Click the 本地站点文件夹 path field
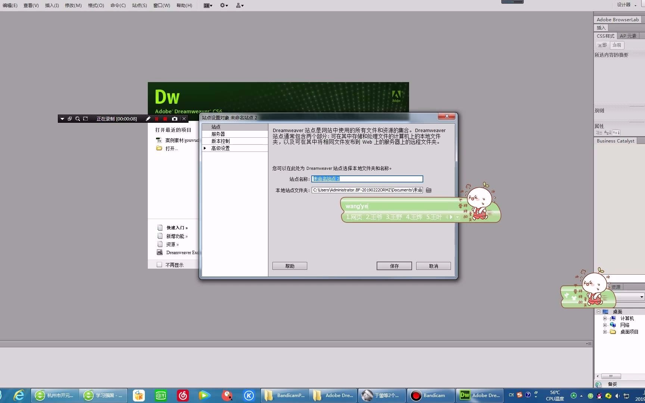Viewport: 645px width, 403px height. (x=367, y=190)
